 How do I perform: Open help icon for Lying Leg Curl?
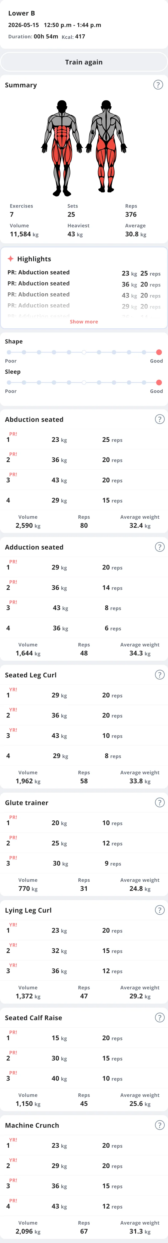pos(160,910)
